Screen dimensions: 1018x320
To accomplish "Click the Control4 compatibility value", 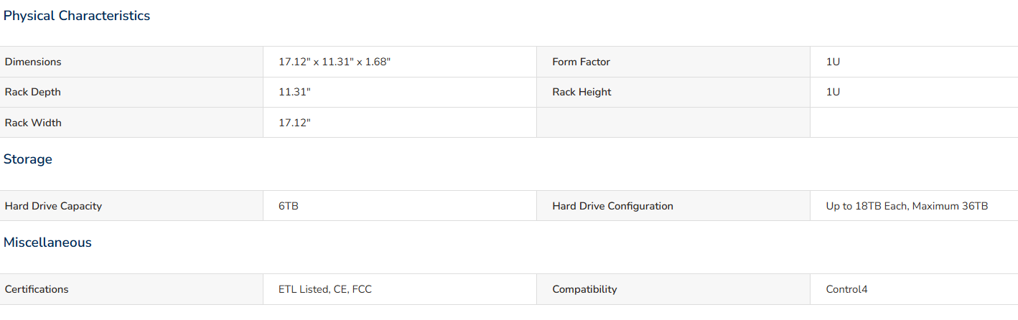I will tap(846, 289).
